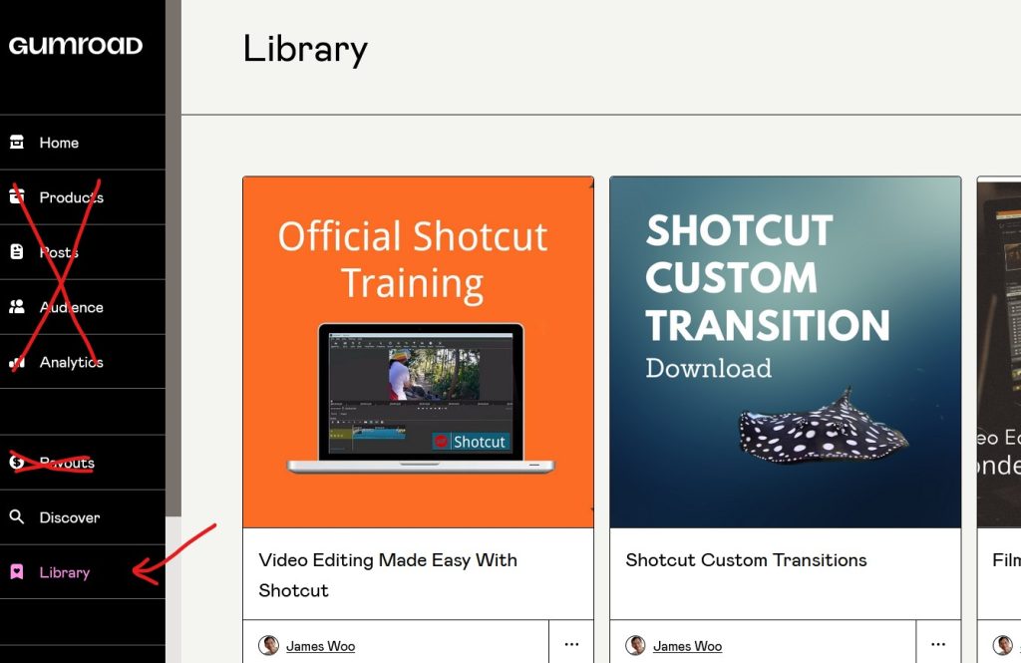Click the Payouts dollar icon
The image size is (1021, 663).
pos(17,462)
